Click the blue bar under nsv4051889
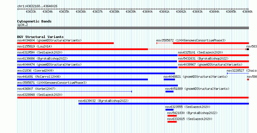 pyautogui.click(x=170, y=92)
